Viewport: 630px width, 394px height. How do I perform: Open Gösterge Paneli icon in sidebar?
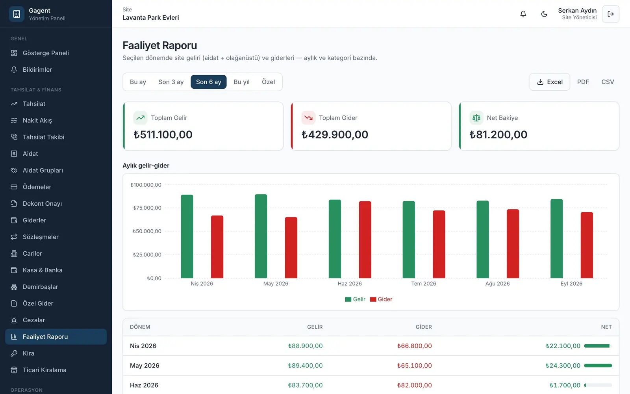[x=14, y=53]
